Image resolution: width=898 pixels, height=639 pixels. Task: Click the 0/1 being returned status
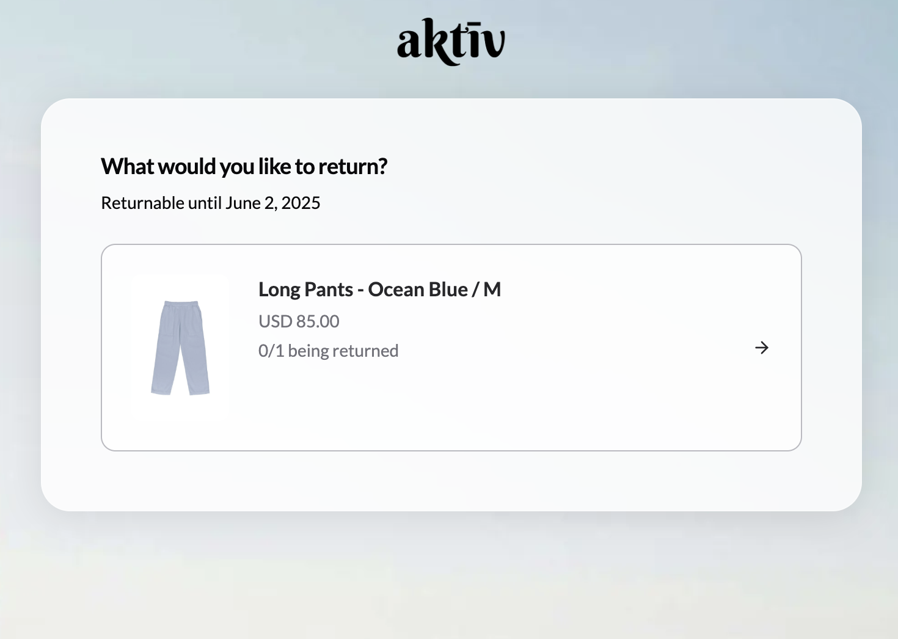[328, 351]
